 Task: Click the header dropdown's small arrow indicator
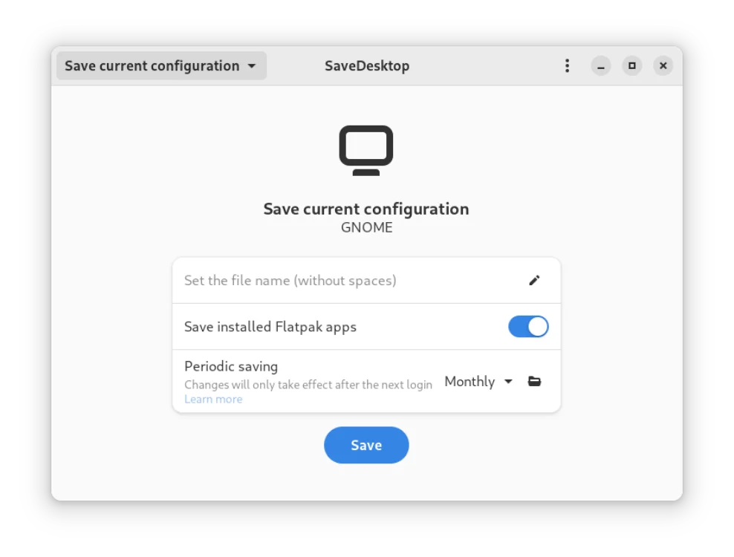tap(252, 66)
